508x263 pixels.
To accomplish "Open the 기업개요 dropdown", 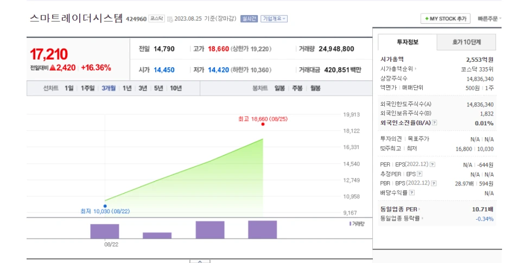I will point(274,19).
